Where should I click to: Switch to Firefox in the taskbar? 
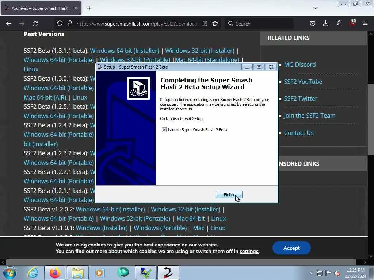(x=55, y=273)
